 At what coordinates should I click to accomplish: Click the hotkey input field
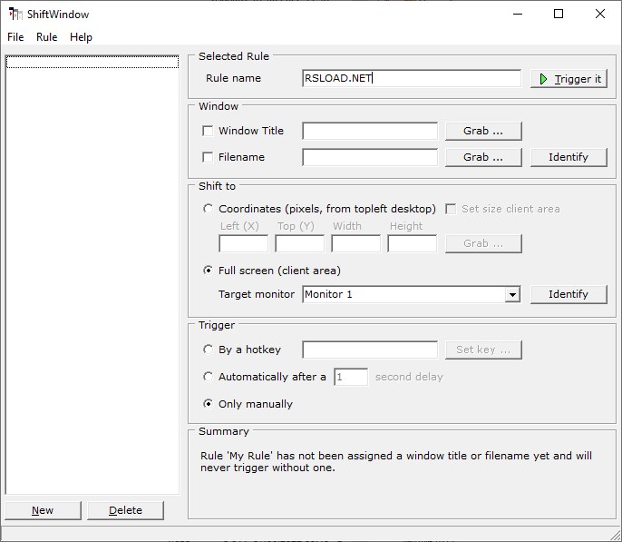[x=370, y=350]
